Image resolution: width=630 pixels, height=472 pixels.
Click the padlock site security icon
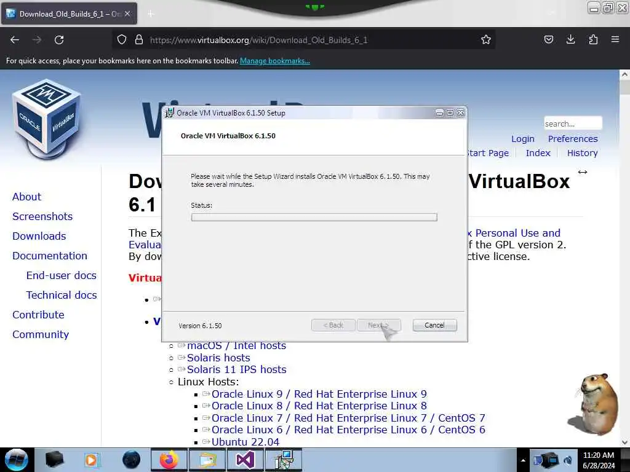[139, 40]
